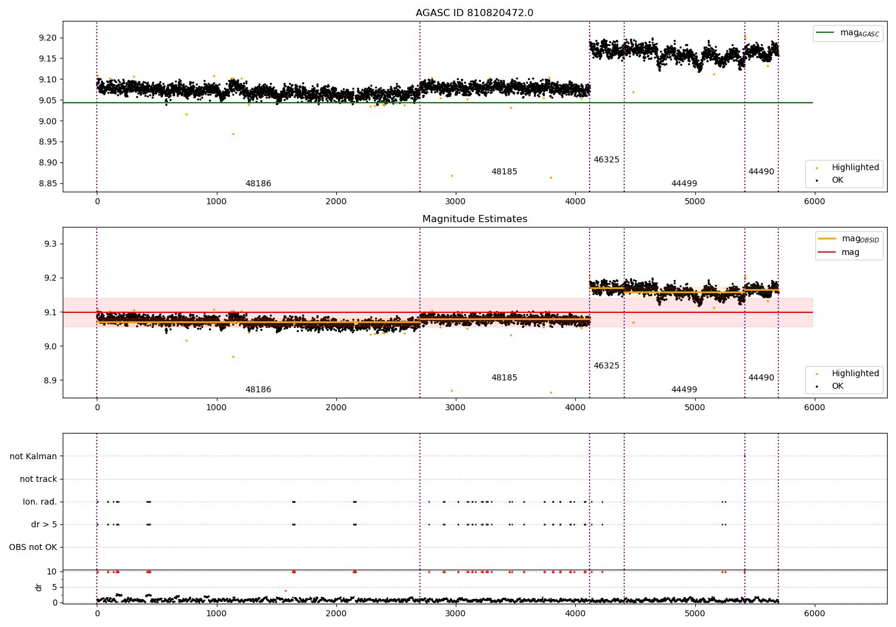Click the 9.20 y-axis tick label
This screenshot has width=896, height=627.
point(47,38)
